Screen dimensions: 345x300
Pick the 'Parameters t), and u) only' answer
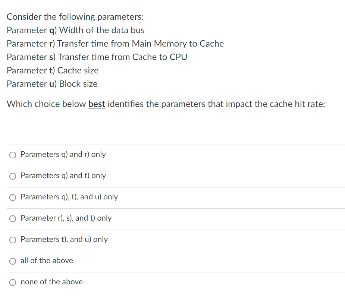click(12, 240)
